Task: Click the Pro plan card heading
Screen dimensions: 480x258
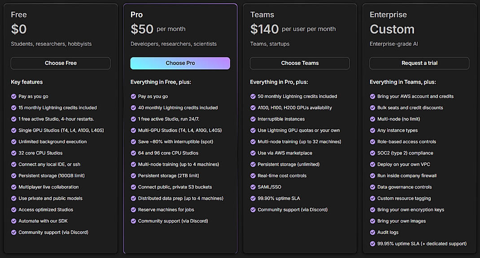Action: (x=136, y=14)
